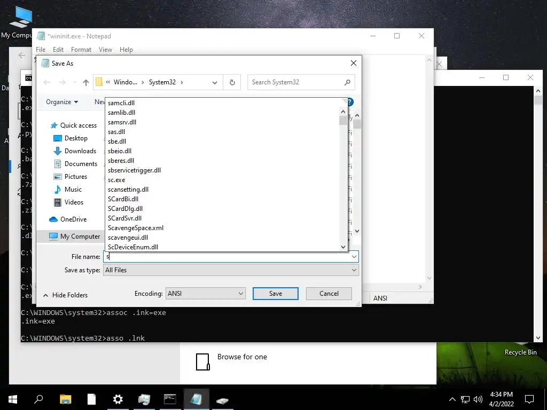Screen dimensions: 547x410
Task: Open the Edit menu in Notepad
Action: tap(58, 50)
